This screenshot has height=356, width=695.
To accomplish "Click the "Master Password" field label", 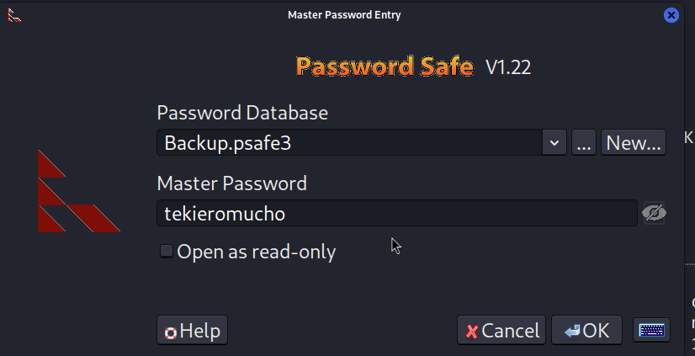I will pyautogui.click(x=231, y=183).
